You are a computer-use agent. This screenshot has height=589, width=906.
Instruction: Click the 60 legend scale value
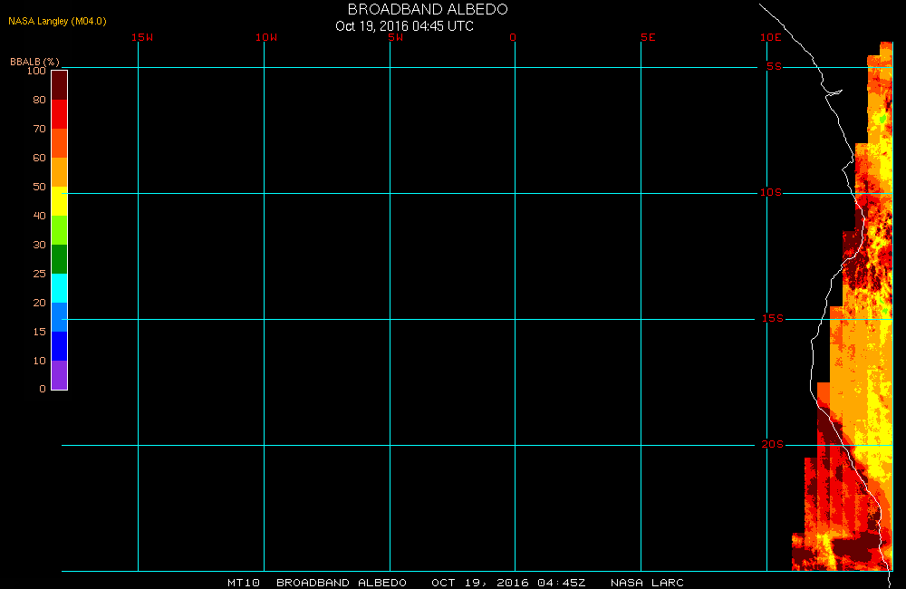(39, 158)
